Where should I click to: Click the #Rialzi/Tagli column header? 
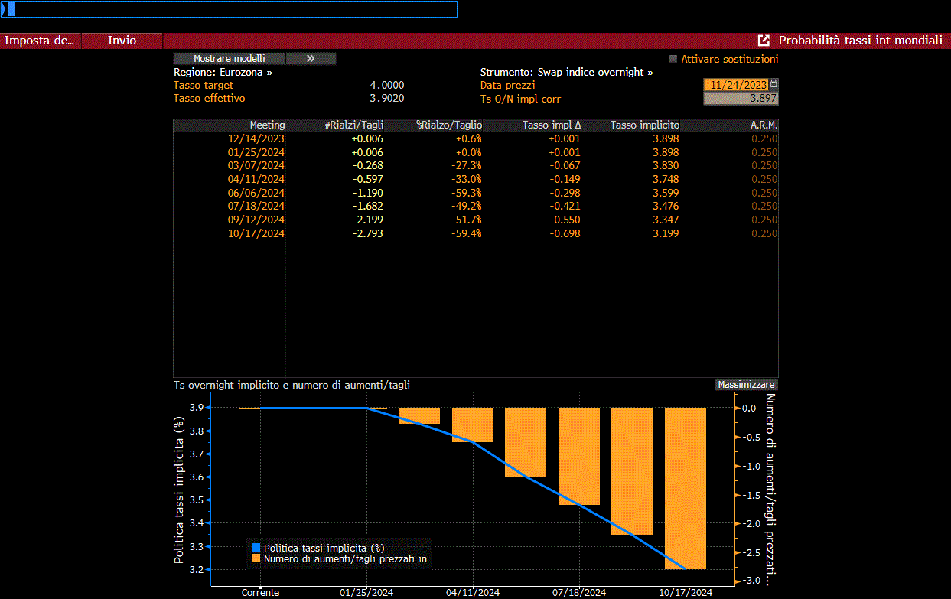click(354, 125)
